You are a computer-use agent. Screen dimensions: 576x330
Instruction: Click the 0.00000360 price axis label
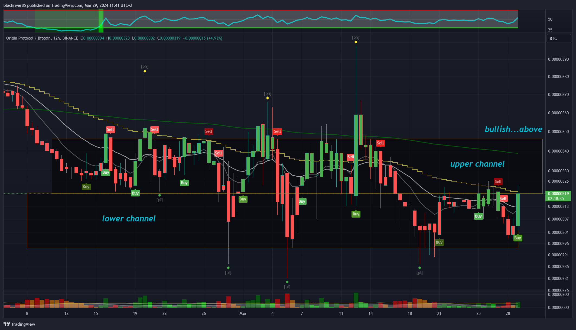(558, 113)
